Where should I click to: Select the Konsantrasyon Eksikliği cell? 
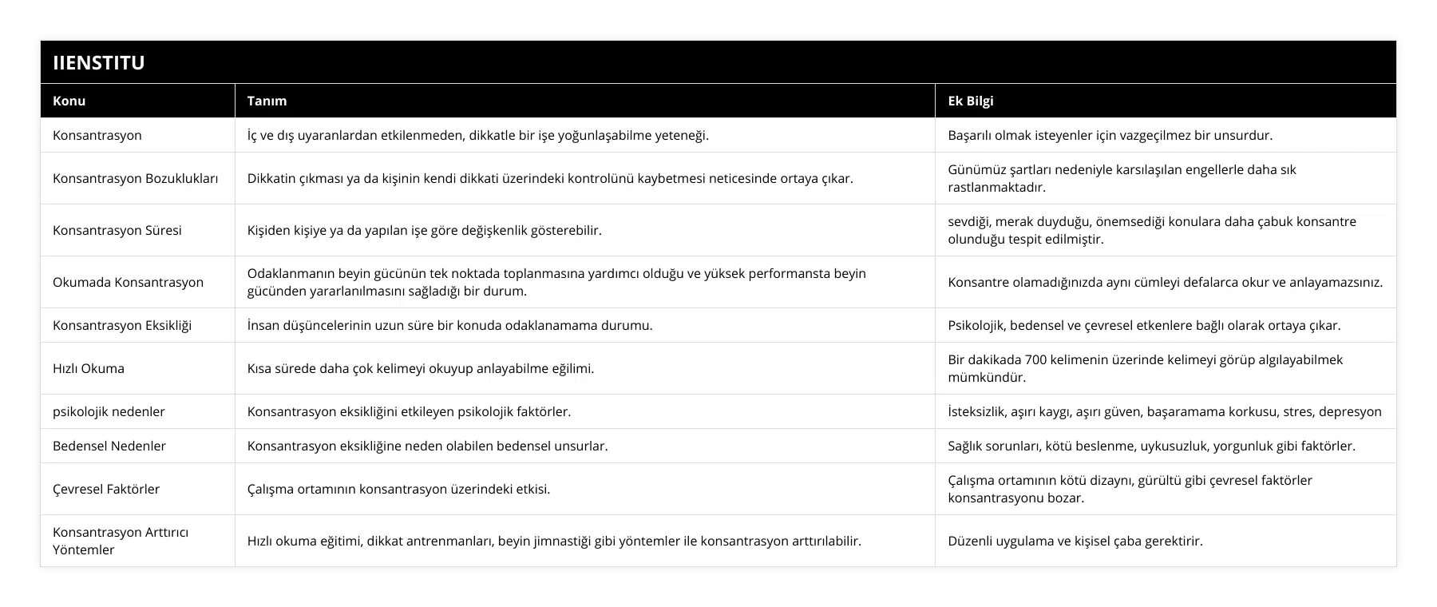point(122,325)
